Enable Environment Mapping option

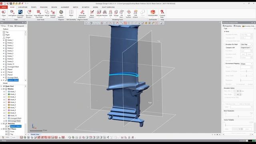[225, 64]
